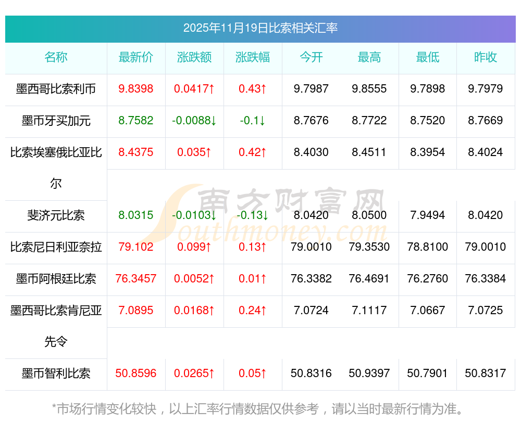521x425 pixels.
Task: Select the row name 墨币阿根廷比索
Action: pos(56,279)
